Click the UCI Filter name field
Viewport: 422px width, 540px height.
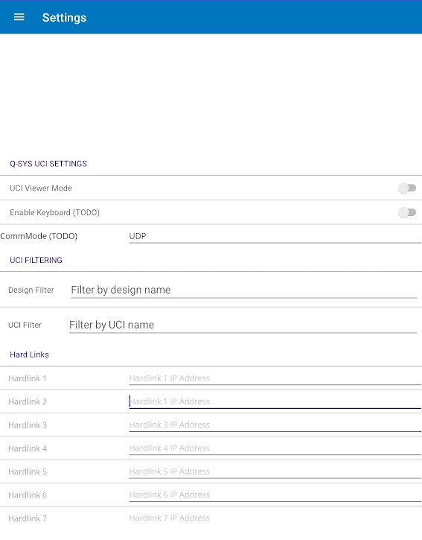[243, 325]
